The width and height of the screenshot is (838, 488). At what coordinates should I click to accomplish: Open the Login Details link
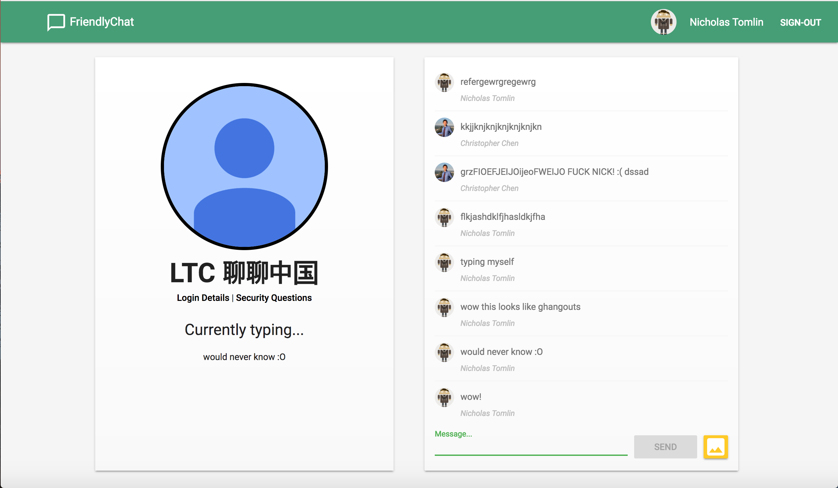coord(203,298)
